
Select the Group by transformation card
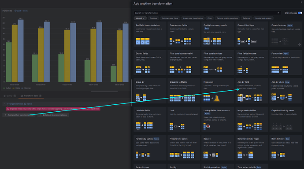pos(150,91)
